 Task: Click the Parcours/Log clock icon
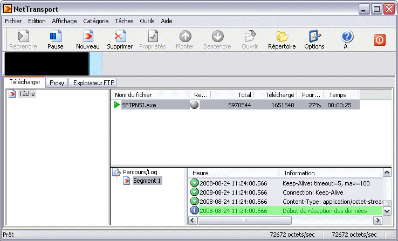point(116,172)
